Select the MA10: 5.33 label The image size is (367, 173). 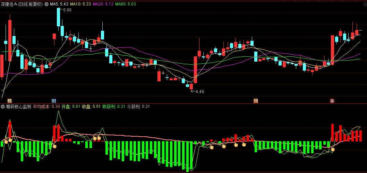pyautogui.click(x=80, y=4)
